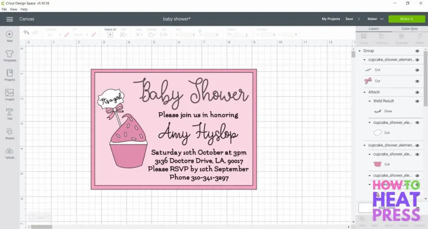Click the Ungroup icon in Layers panel

coord(381,36)
